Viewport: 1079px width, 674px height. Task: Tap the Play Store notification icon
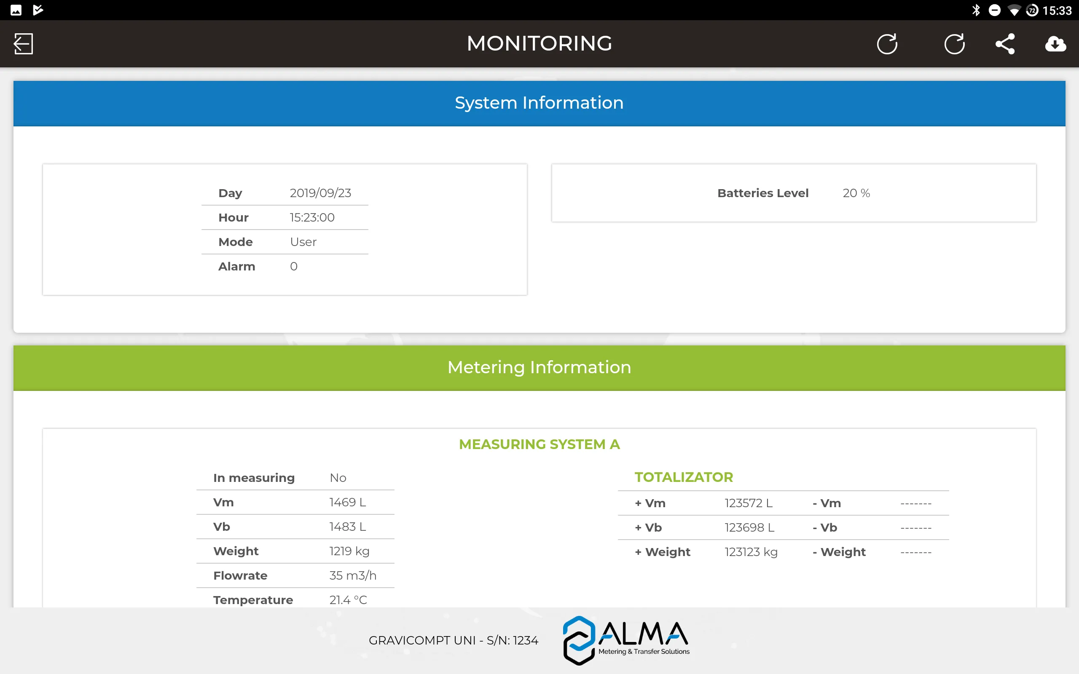(x=38, y=10)
